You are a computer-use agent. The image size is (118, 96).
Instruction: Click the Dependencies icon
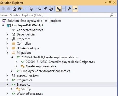tap(13, 34)
